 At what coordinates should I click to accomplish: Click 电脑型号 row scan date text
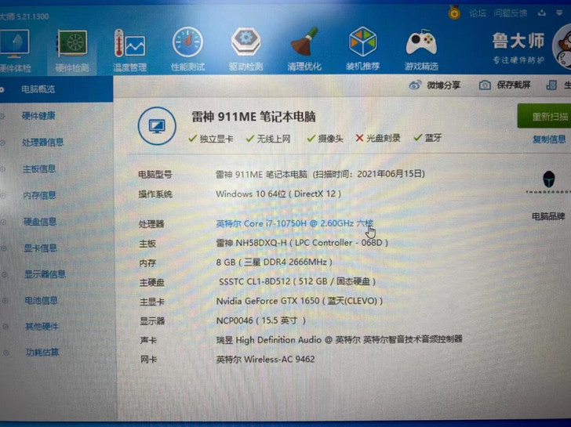pos(369,174)
